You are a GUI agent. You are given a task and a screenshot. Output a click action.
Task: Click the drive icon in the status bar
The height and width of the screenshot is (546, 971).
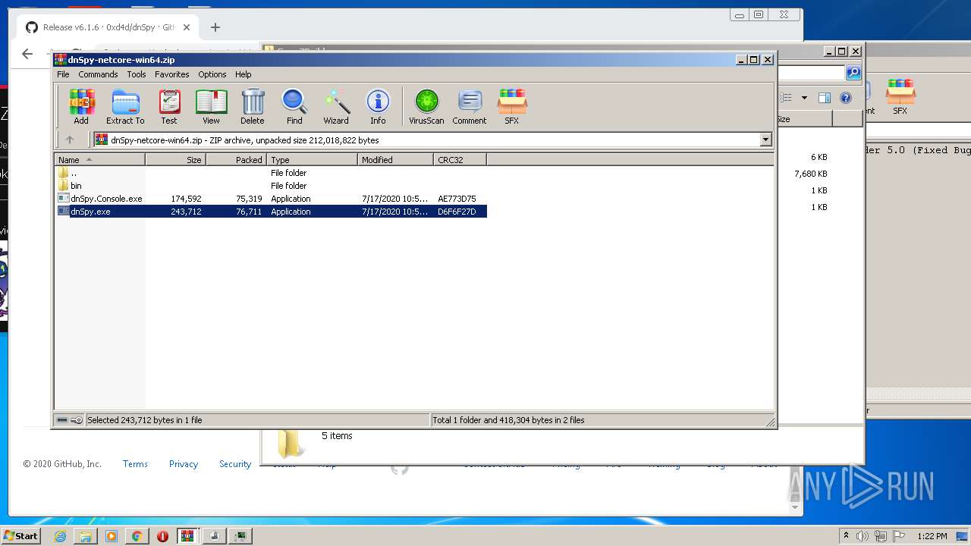click(62, 420)
